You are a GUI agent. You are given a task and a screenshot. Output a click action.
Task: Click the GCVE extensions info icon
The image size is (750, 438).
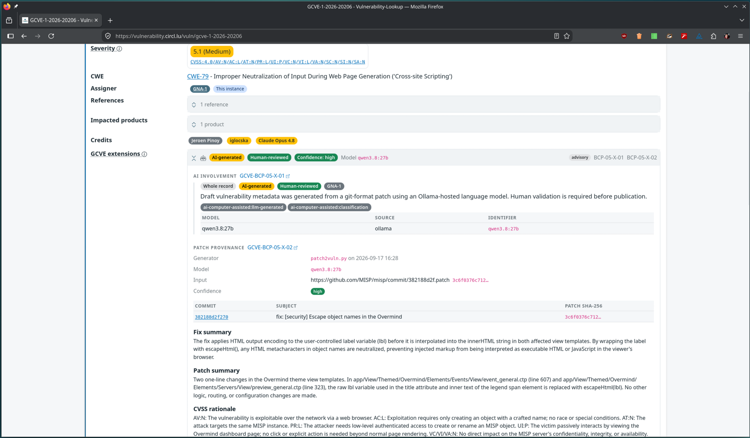144,154
